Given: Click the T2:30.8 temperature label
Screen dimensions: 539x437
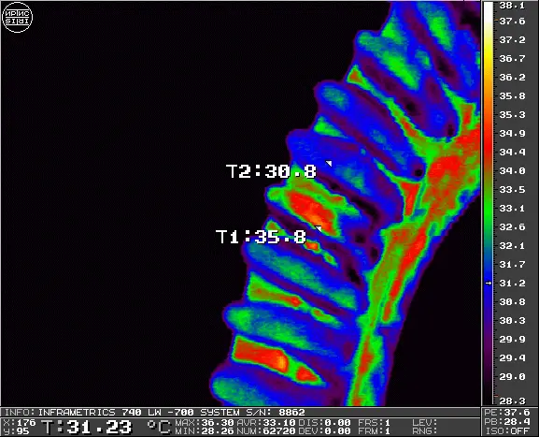Looking at the screenshot, I should click(271, 171).
